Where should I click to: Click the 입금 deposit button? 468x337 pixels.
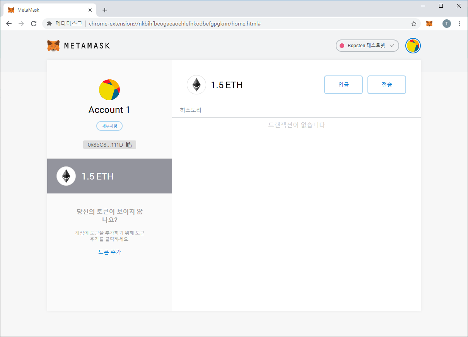[x=343, y=85]
